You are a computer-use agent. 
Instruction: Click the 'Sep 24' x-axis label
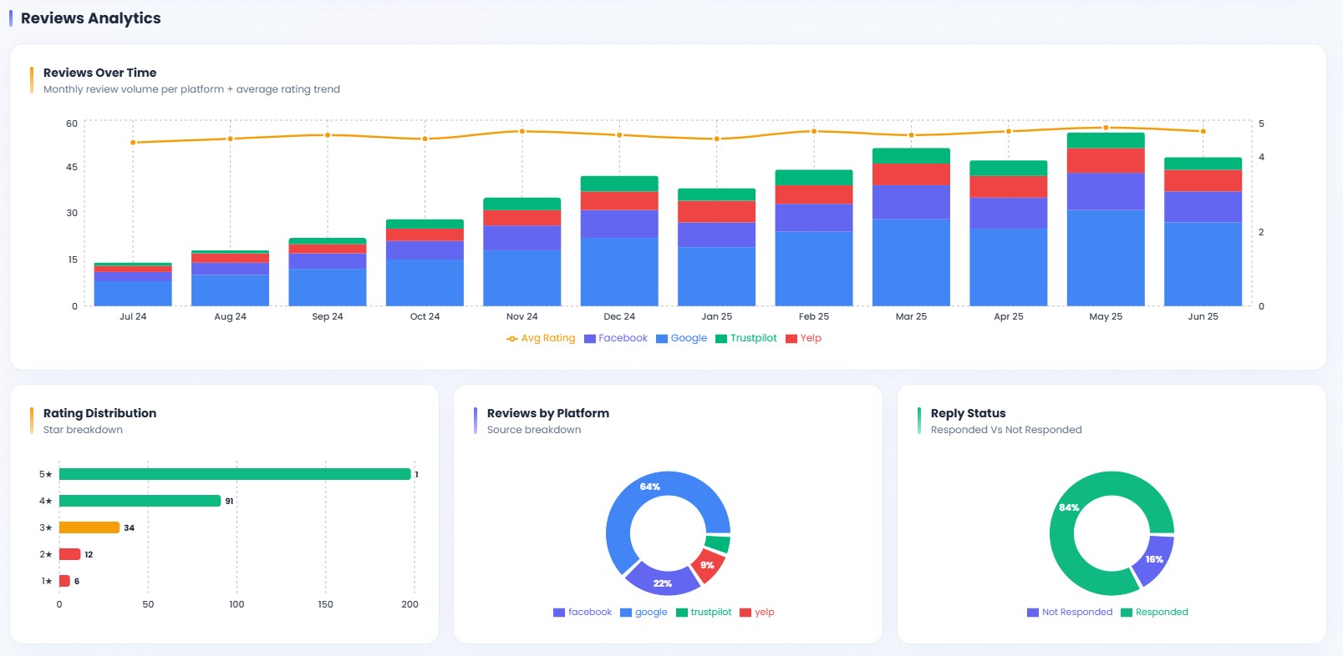pyautogui.click(x=328, y=316)
